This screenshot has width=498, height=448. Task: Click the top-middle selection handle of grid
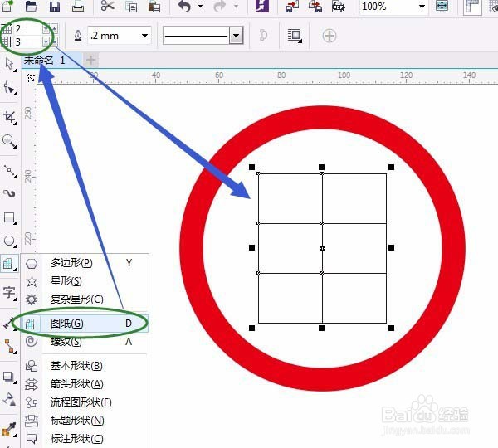(321, 167)
